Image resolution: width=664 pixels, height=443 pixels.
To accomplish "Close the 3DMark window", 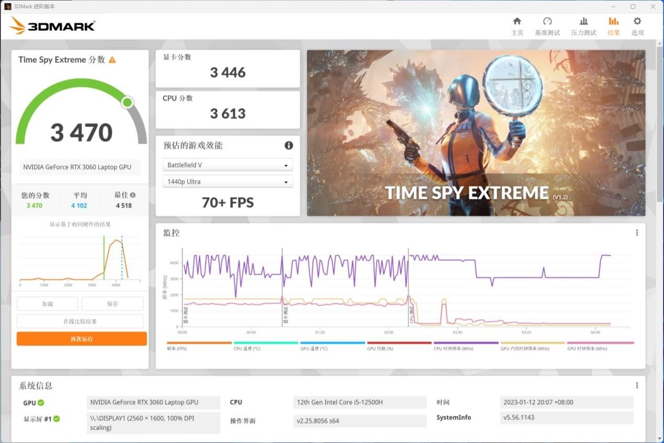I will click(x=652, y=6).
